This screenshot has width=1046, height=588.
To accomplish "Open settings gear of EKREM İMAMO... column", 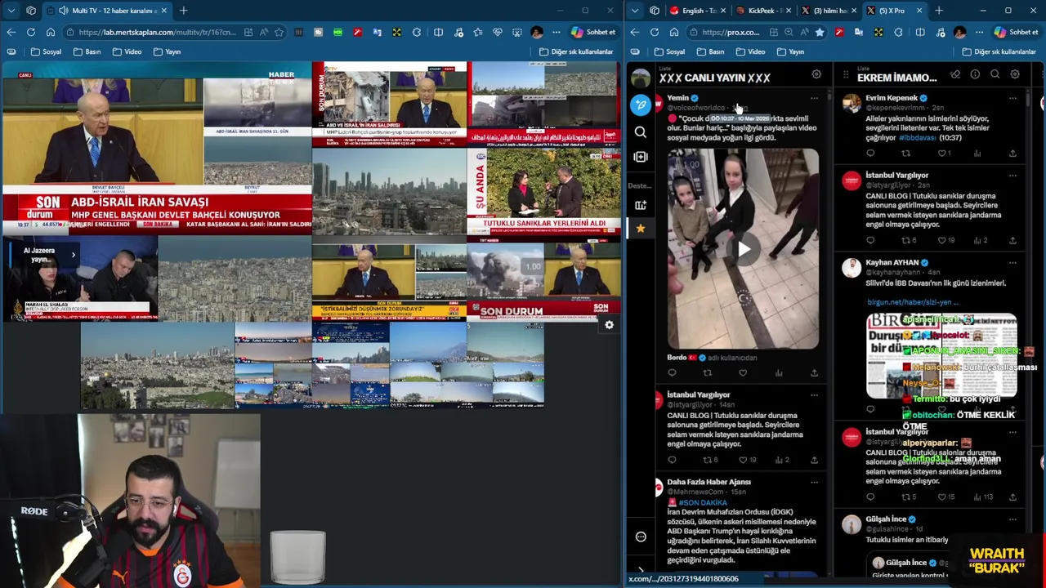I will click(1015, 75).
